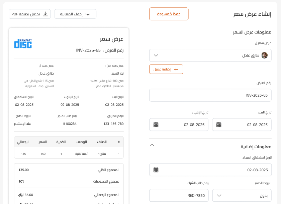281x204 pixels.
Task: Hide the preview panel via إخفاء المعاينة
Action: tap(76, 14)
